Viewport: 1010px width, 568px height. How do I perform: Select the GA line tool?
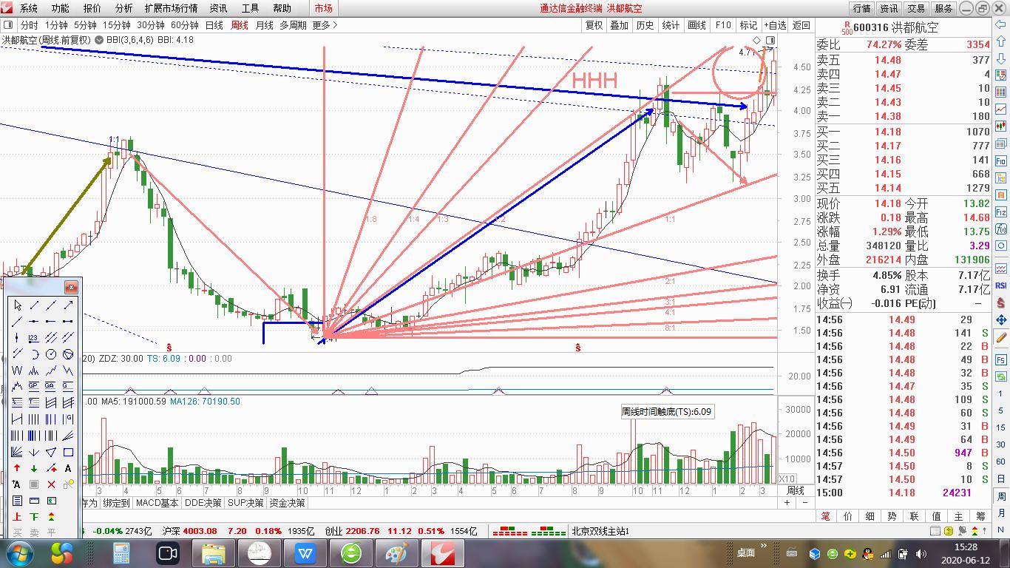click(x=51, y=387)
